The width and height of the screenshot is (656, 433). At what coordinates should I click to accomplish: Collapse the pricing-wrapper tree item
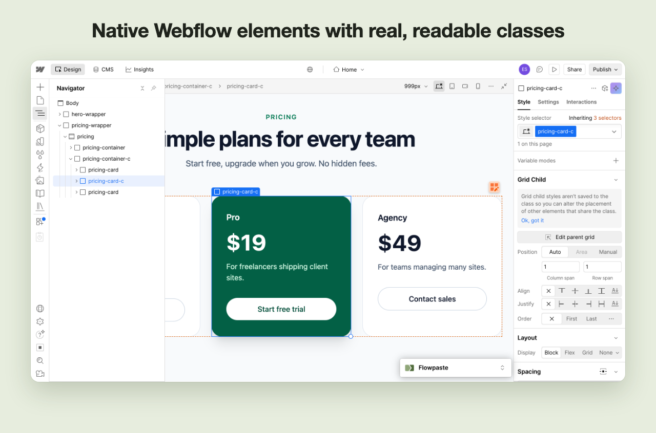coord(59,125)
